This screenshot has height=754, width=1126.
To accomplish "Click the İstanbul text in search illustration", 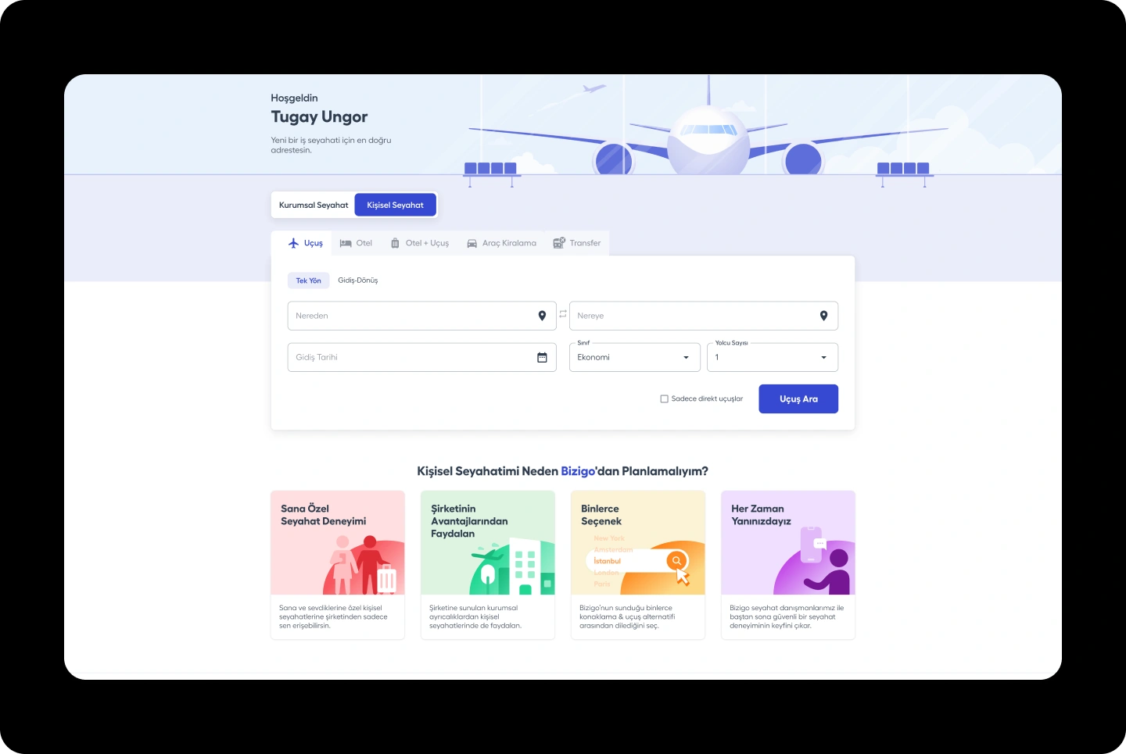I will pyautogui.click(x=607, y=561).
